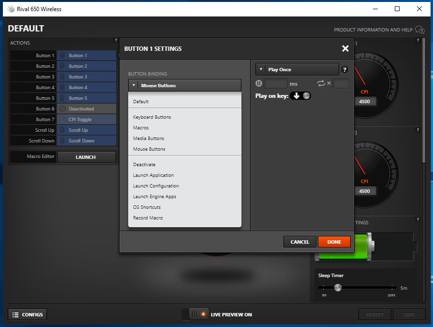Choose Macros from binding list
This screenshot has width=433, height=327.
coord(185,128)
